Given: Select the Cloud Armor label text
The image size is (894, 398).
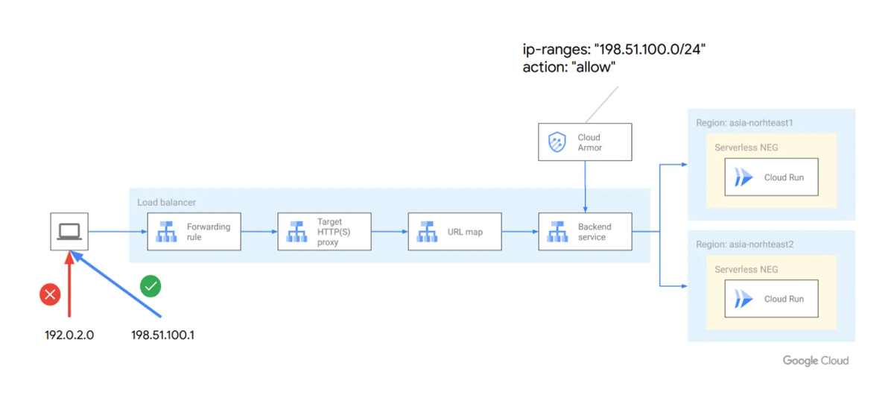Looking at the screenshot, I should coord(589,142).
